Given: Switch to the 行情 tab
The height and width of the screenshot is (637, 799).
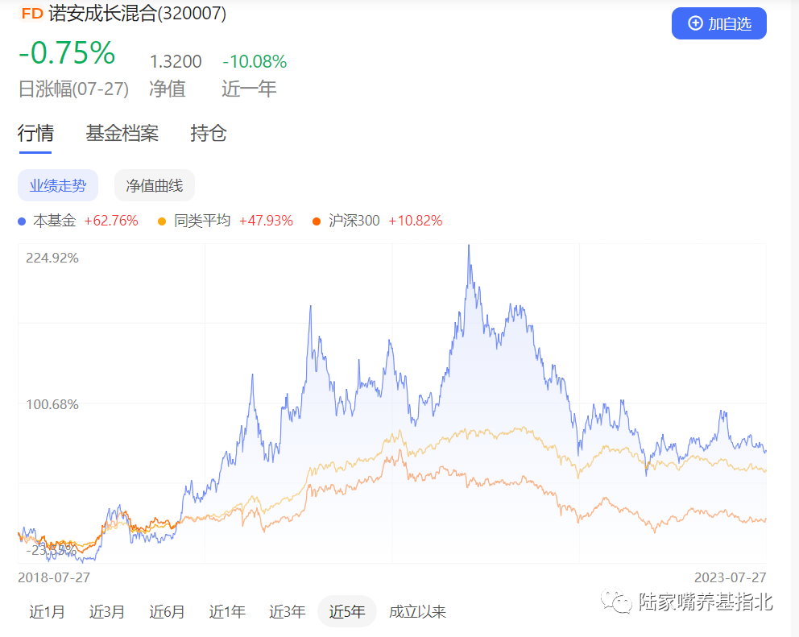Looking at the screenshot, I should [35, 133].
